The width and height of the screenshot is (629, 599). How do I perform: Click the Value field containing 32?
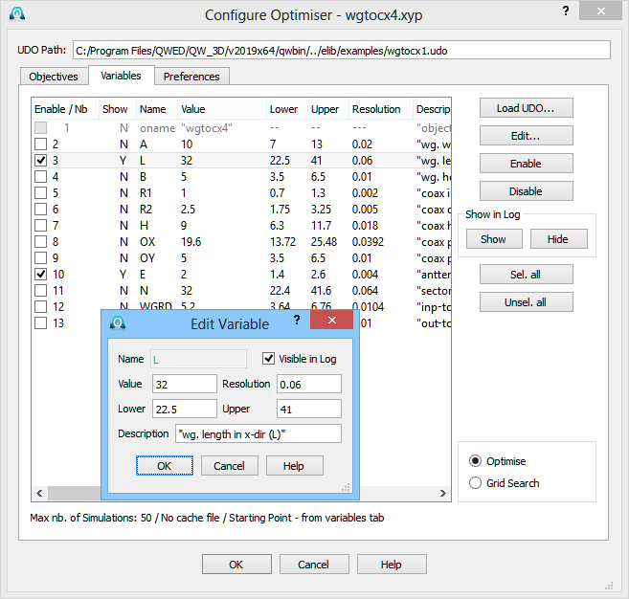coord(185,384)
